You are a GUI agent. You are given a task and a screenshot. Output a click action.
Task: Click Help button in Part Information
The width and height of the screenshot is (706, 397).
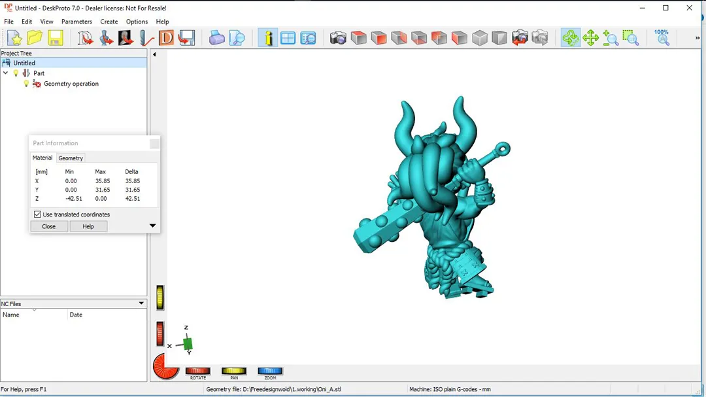[88, 226]
